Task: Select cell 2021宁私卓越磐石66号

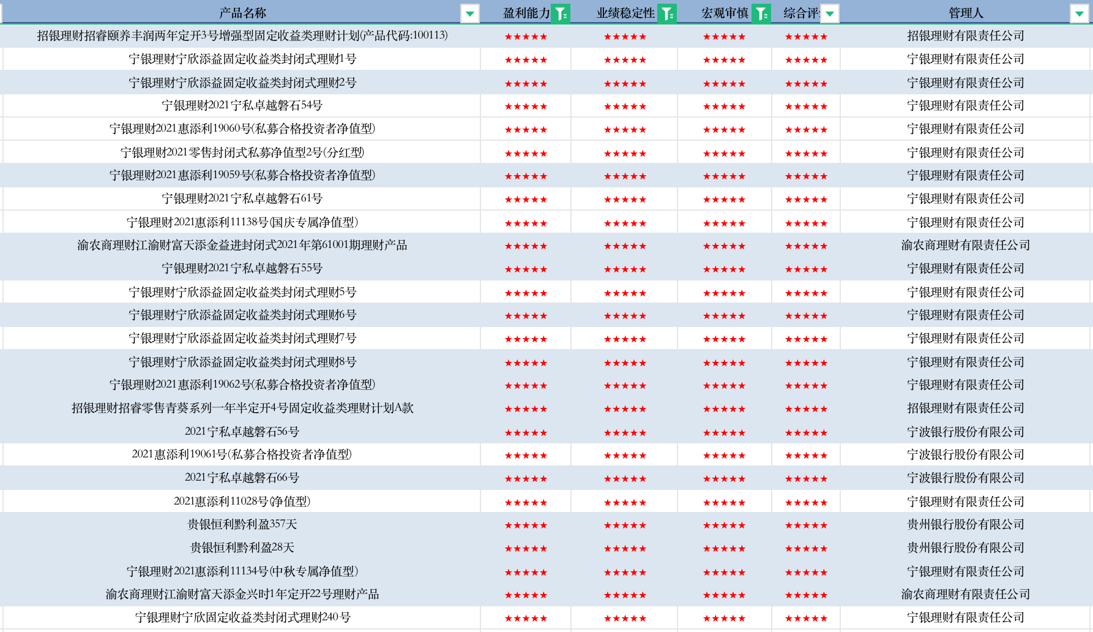Action: pos(242,478)
